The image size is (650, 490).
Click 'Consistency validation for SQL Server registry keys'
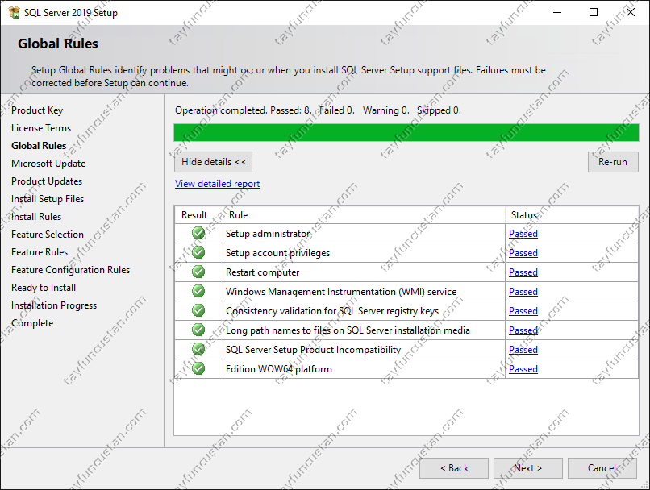coord(332,311)
